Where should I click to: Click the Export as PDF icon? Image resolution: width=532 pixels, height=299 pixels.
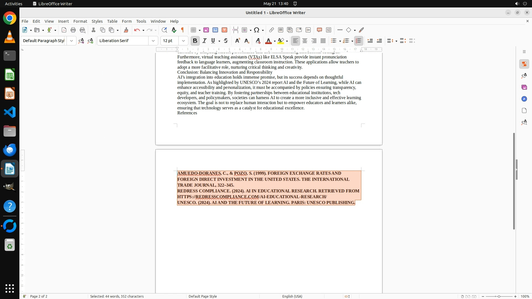coord(64,30)
